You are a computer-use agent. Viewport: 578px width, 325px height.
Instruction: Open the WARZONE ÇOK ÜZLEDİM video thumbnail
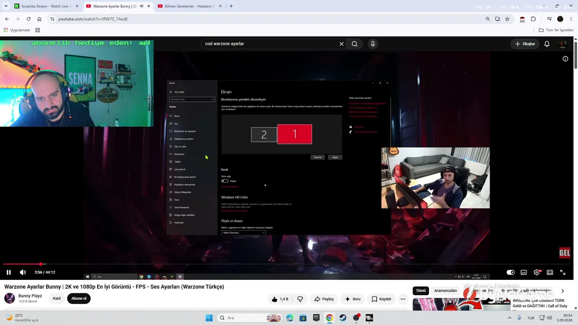click(461, 304)
